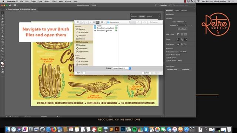Click Document Setup quick action
This screenshot has width=237, height=133.
(x=172, y=69)
